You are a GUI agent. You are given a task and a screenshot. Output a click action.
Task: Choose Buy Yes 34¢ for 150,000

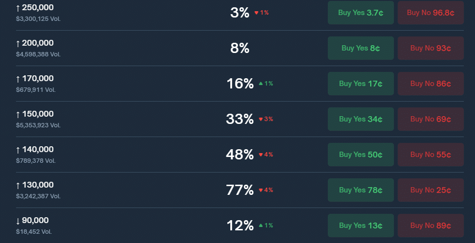pos(360,119)
